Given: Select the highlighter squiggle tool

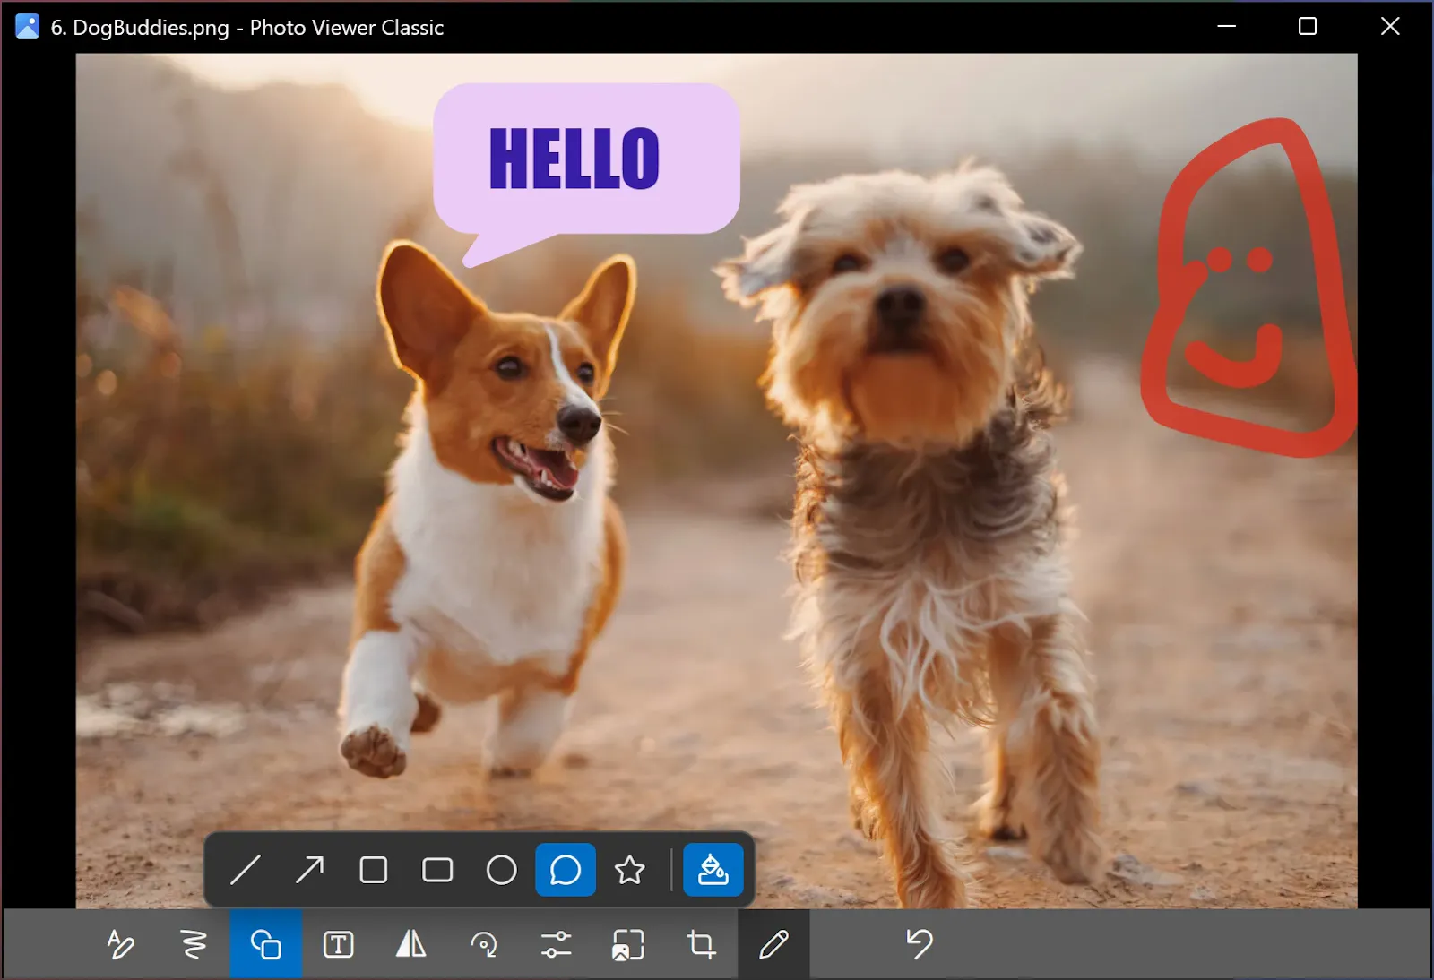Looking at the screenshot, I should (194, 944).
